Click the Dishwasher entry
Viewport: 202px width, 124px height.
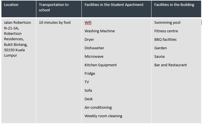(94, 48)
